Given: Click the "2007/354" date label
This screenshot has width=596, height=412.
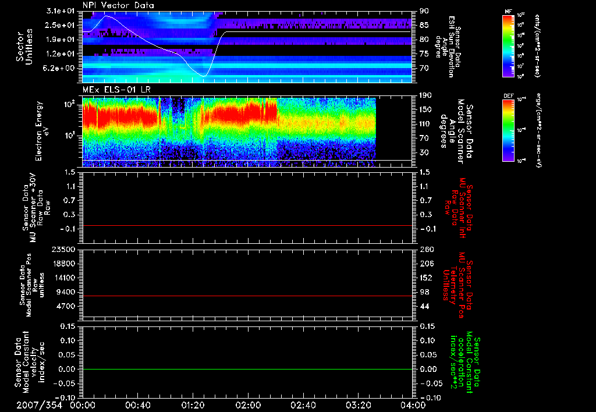Looking at the screenshot, I should pos(39,405).
